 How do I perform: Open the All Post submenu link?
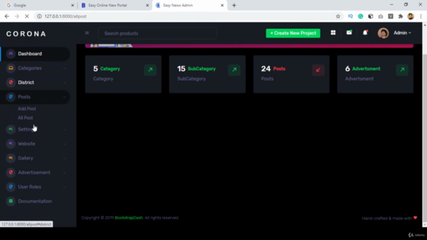pos(25,118)
